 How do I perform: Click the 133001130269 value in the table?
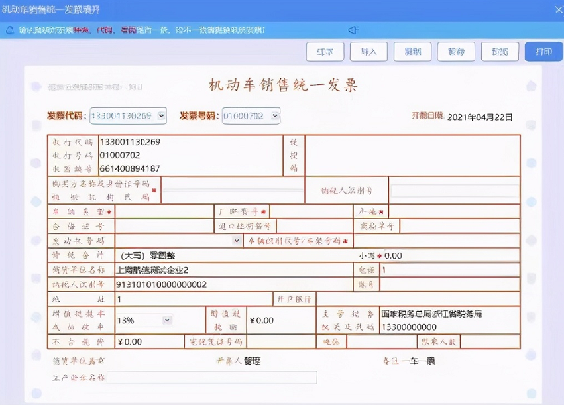click(130, 142)
